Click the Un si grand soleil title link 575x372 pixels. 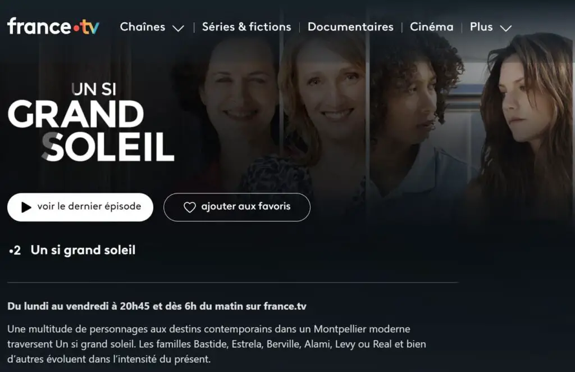pos(83,250)
